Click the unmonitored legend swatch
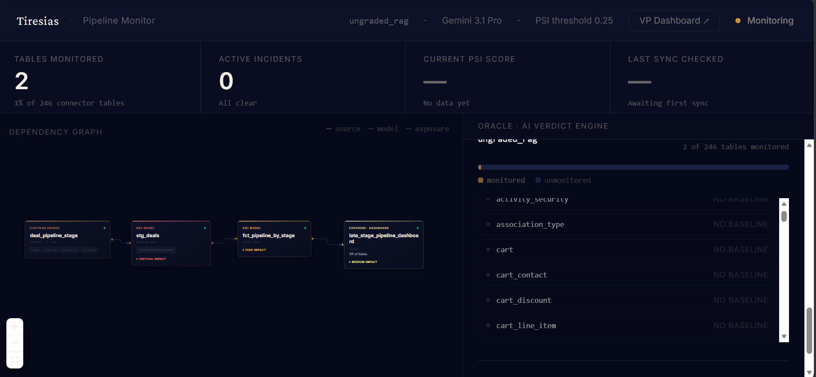 [538, 180]
